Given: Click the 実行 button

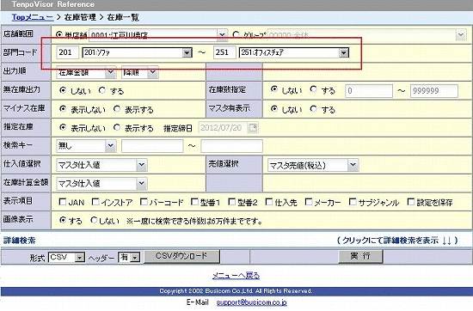Looking at the screenshot, I should pyautogui.click(x=360, y=257).
